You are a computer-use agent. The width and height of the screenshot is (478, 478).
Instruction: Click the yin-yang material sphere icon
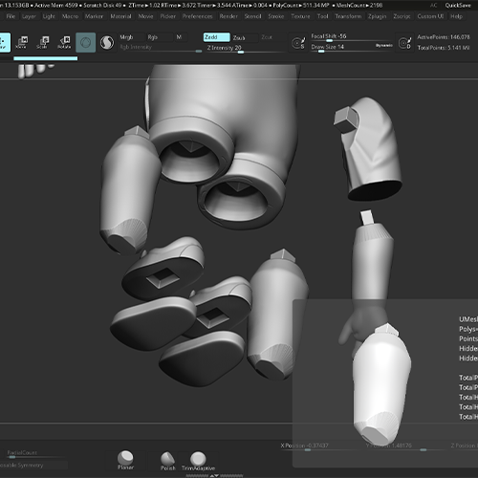[x=107, y=42]
